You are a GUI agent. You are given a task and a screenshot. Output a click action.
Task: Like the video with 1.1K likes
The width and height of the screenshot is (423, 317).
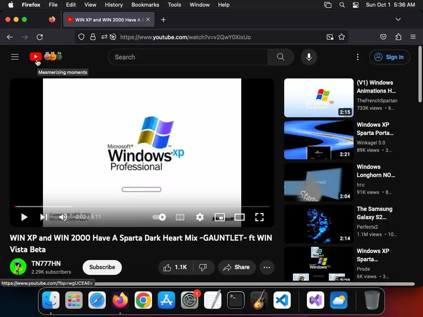click(175, 267)
